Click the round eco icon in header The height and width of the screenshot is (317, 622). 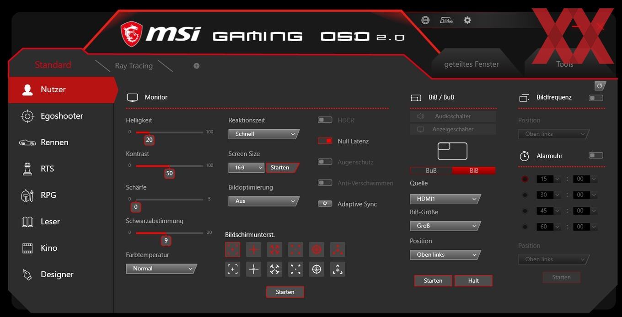point(425,20)
